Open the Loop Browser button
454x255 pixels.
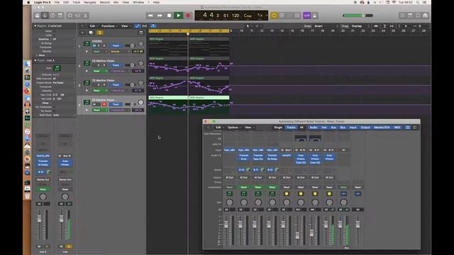coord(418,16)
